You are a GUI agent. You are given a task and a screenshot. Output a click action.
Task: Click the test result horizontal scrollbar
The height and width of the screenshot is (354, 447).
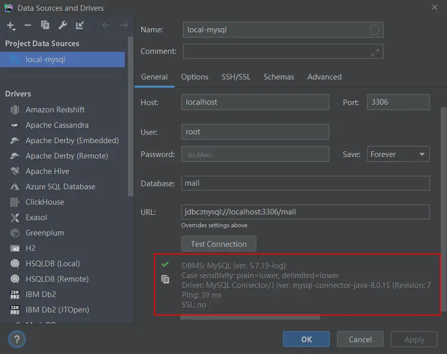[x=250, y=317]
